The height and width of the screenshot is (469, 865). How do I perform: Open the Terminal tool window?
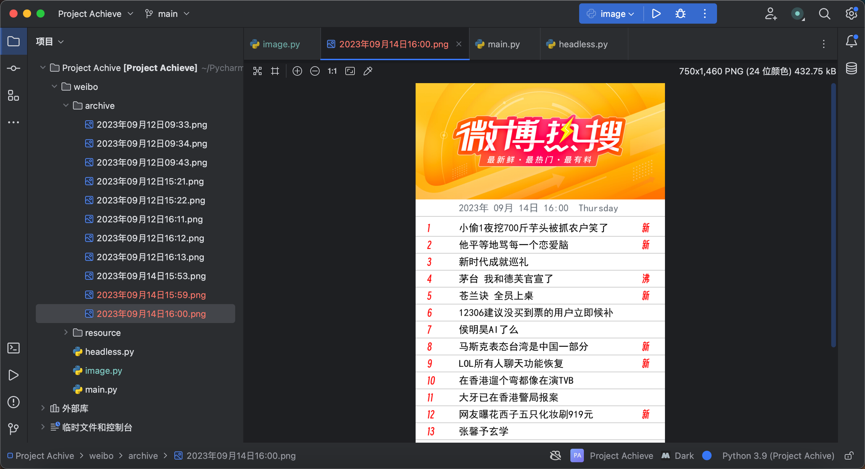(14, 348)
